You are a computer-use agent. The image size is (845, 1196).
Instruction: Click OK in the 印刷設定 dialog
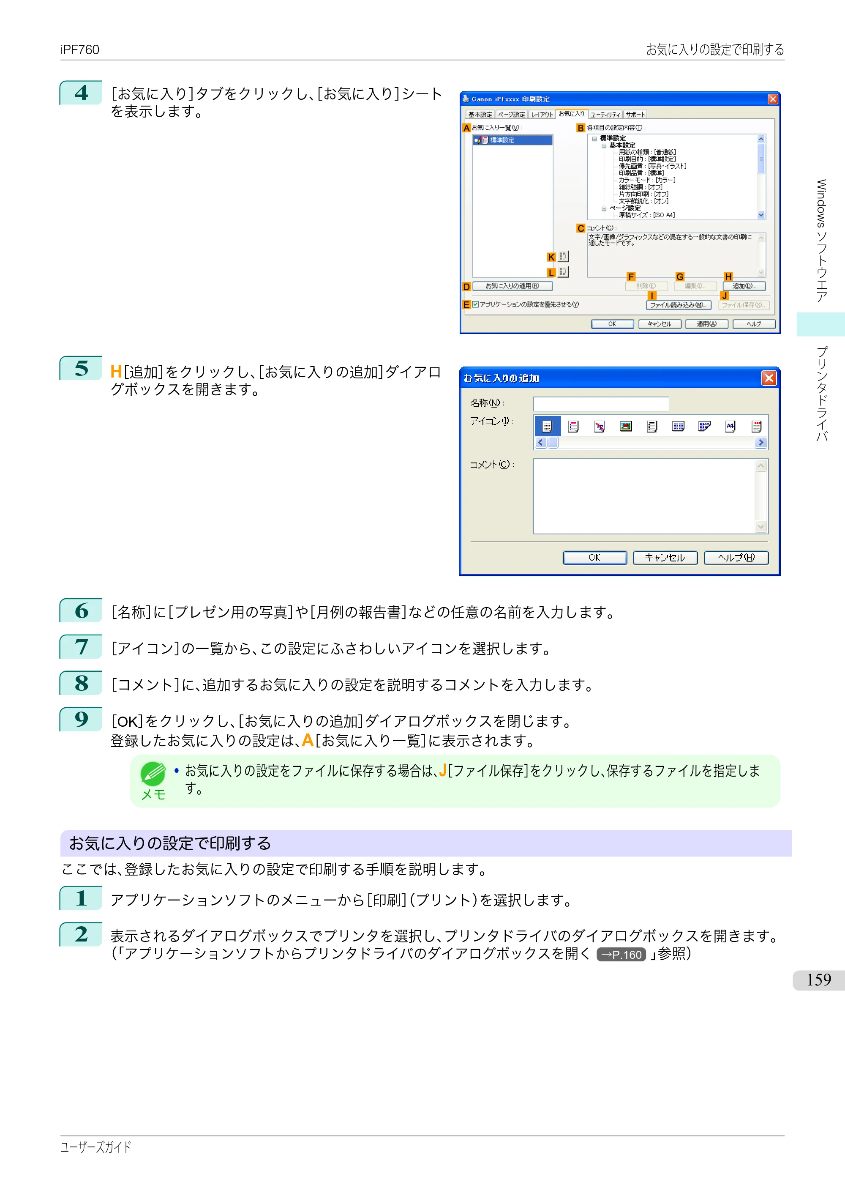coord(612,324)
